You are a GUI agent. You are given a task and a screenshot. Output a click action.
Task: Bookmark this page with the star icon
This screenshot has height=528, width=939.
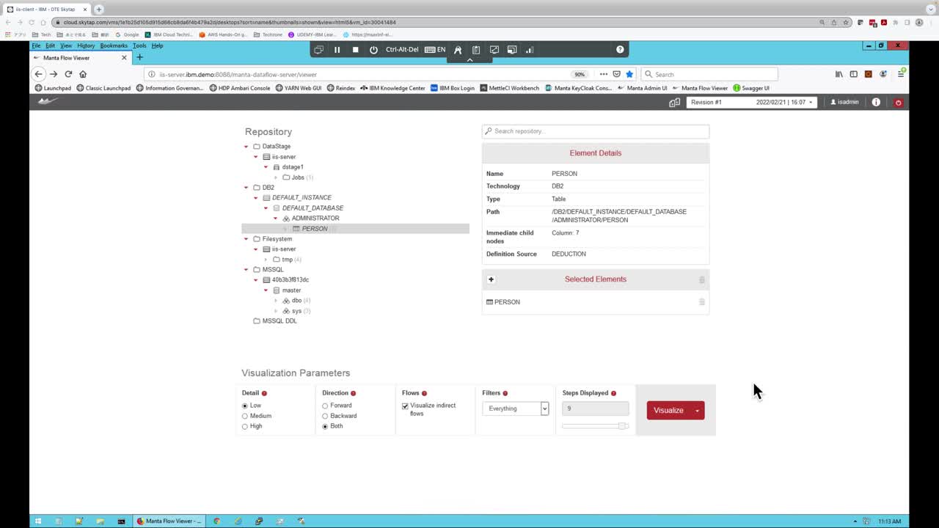click(x=629, y=74)
